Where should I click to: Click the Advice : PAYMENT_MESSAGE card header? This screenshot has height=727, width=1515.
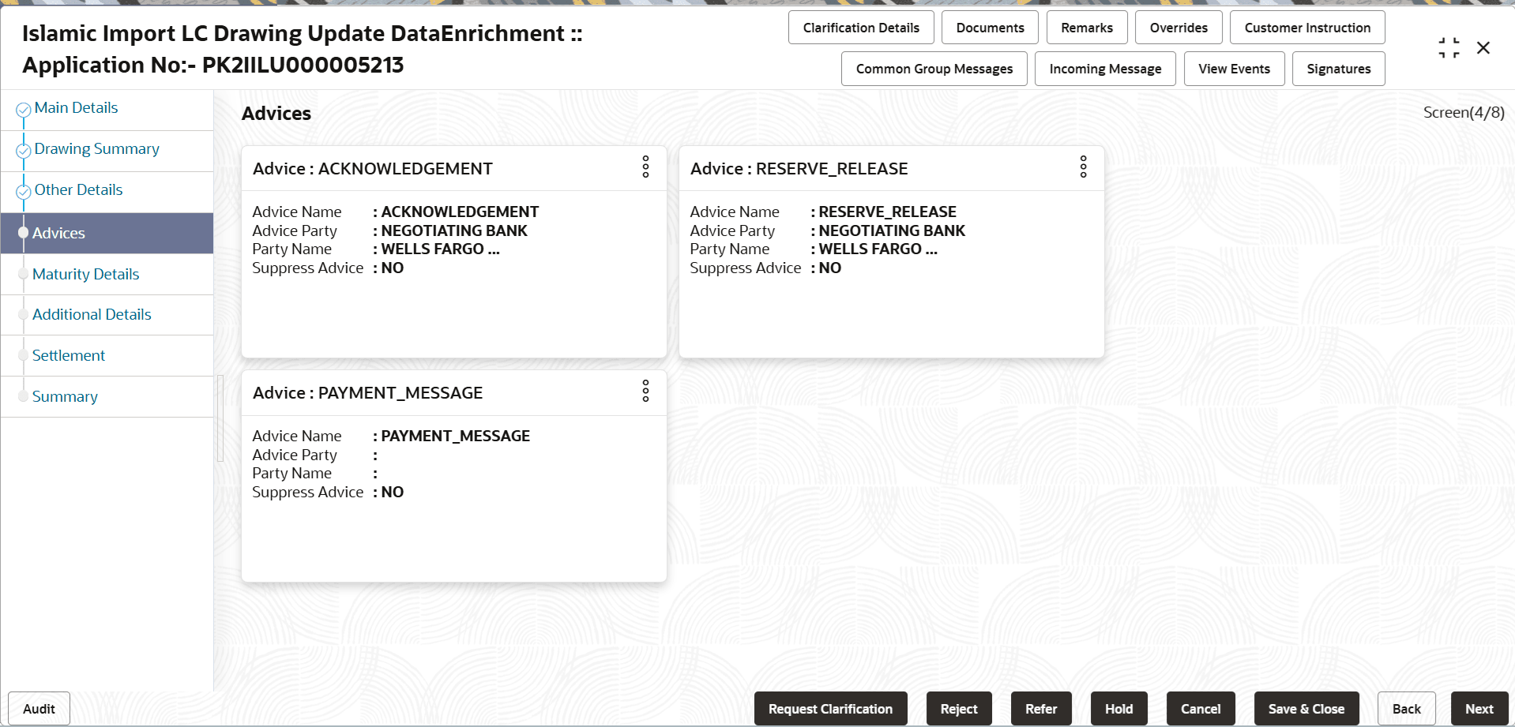367,393
